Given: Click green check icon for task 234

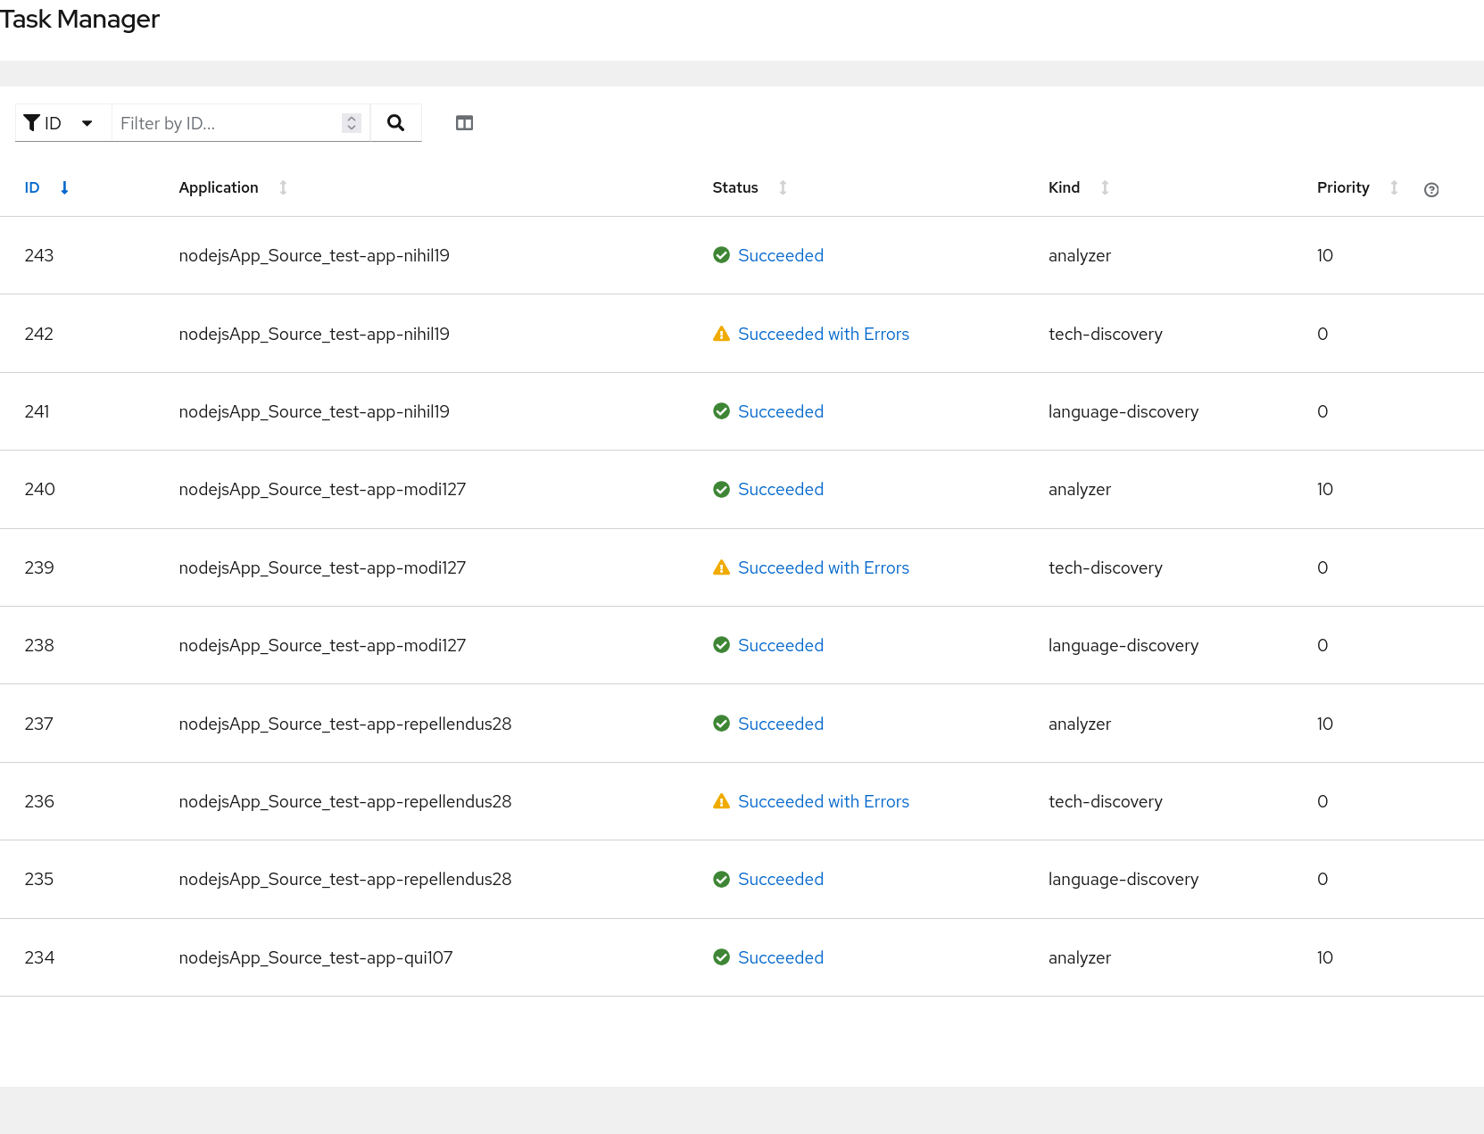Looking at the screenshot, I should point(722,957).
